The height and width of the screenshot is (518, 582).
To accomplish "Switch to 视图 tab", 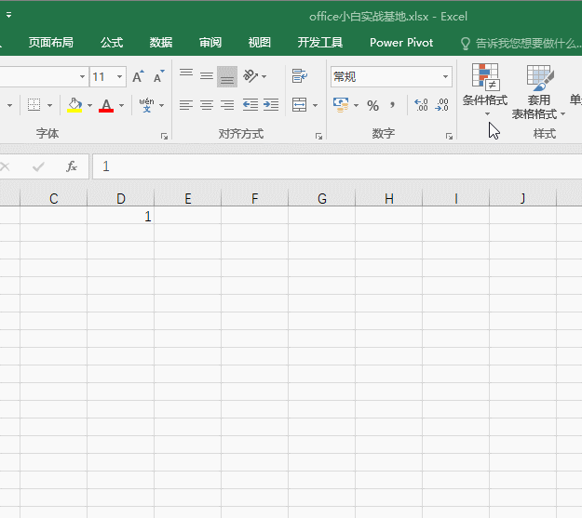I will pyautogui.click(x=260, y=43).
